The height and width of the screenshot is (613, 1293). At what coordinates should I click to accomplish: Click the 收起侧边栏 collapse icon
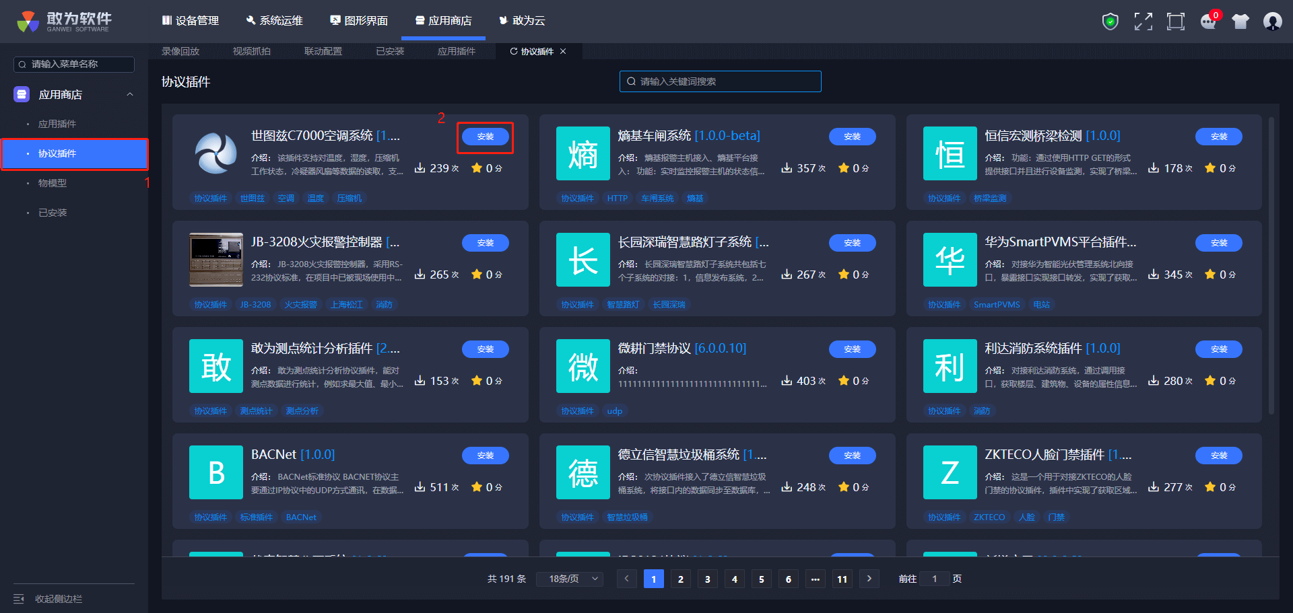pyautogui.click(x=19, y=599)
